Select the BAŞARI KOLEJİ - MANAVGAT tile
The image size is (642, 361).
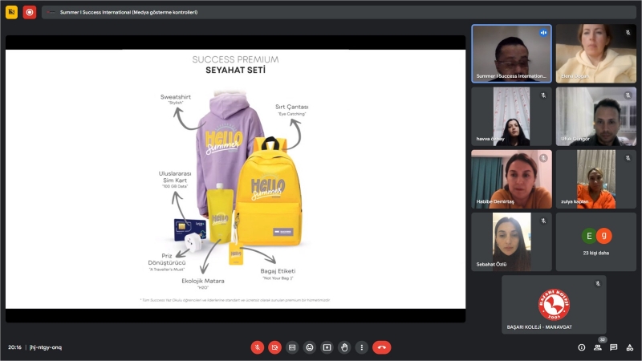click(x=554, y=305)
